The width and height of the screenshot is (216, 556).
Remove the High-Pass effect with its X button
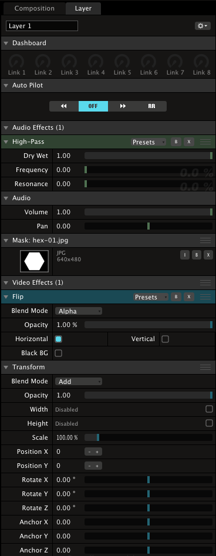(188, 142)
